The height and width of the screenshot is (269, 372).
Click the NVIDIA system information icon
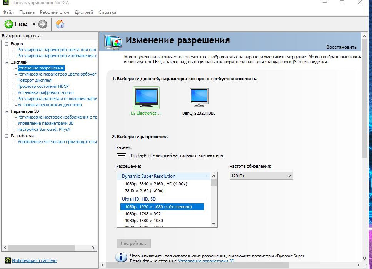pyautogui.click(x=8, y=261)
